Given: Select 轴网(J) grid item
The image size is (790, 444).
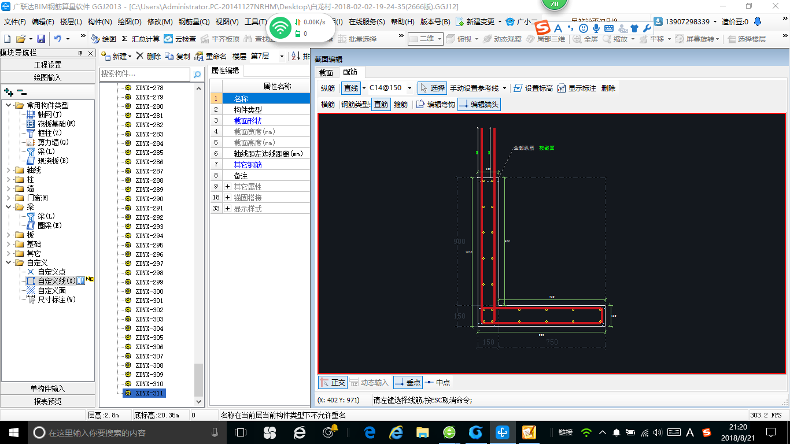Looking at the screenshot, I should click(45, 114).
